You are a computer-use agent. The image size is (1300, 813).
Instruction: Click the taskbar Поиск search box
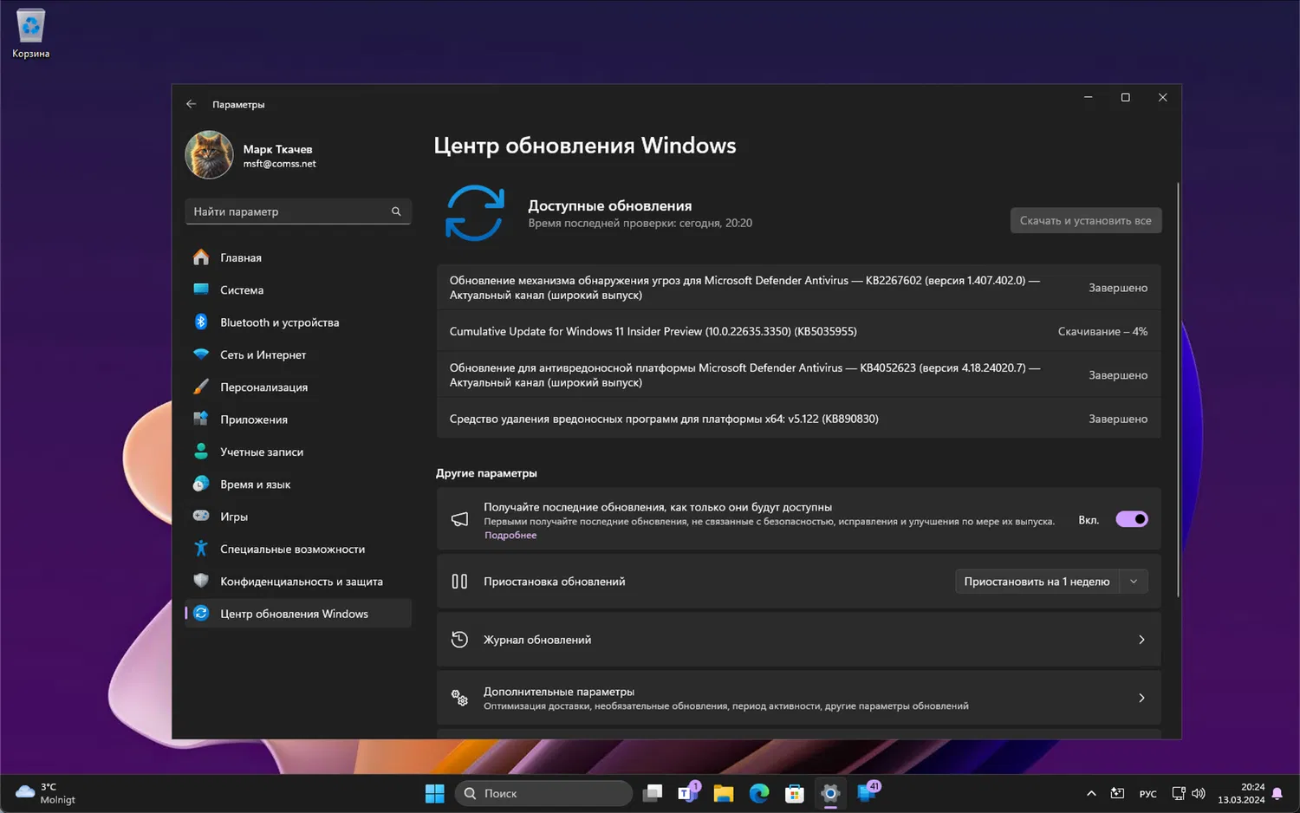coord(543,793)
